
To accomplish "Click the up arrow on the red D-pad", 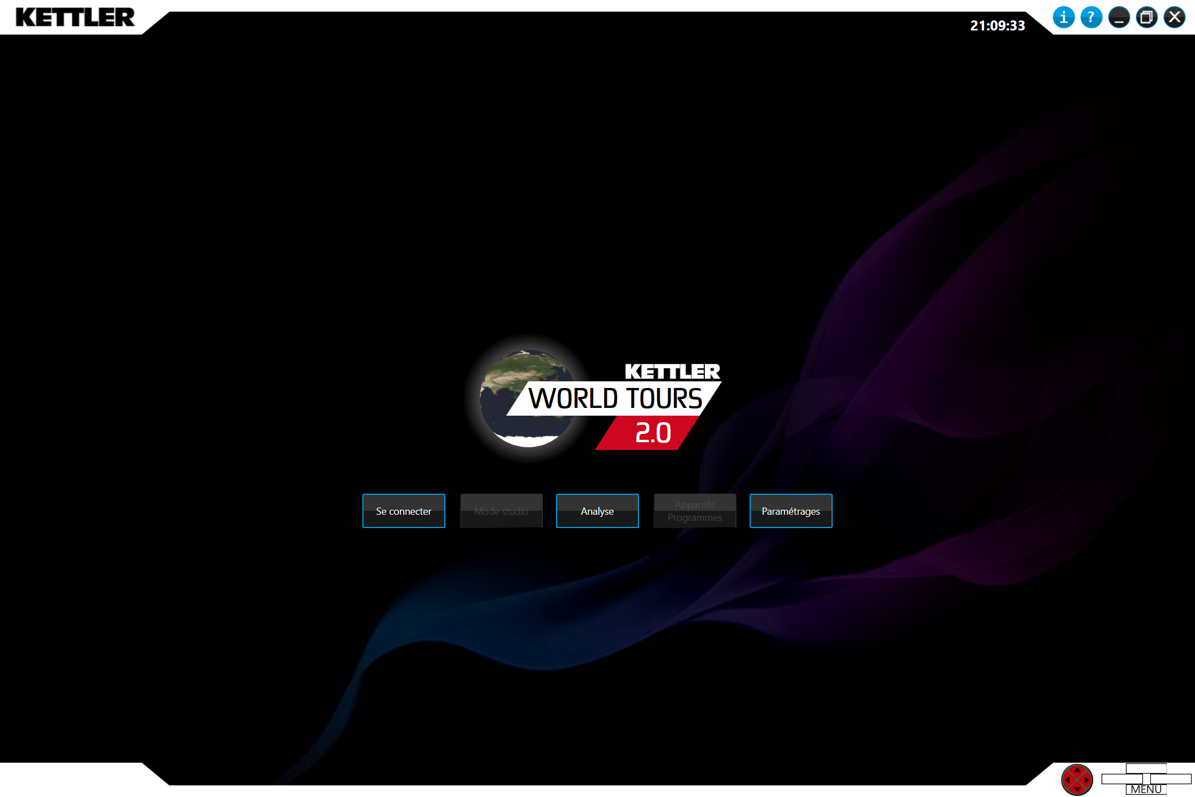I will 1077,770.
